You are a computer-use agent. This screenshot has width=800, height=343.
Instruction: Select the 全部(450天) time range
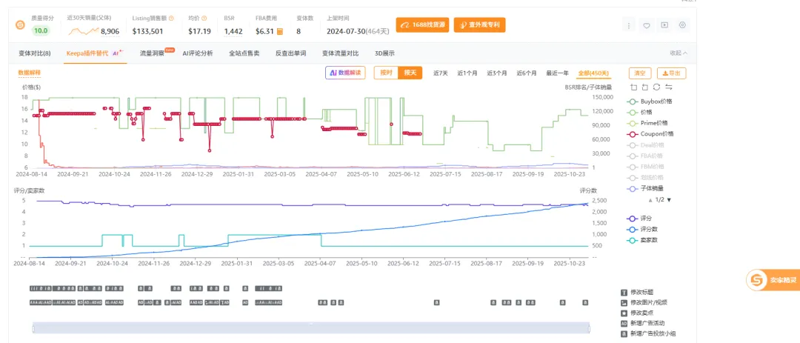coord(593,73)
